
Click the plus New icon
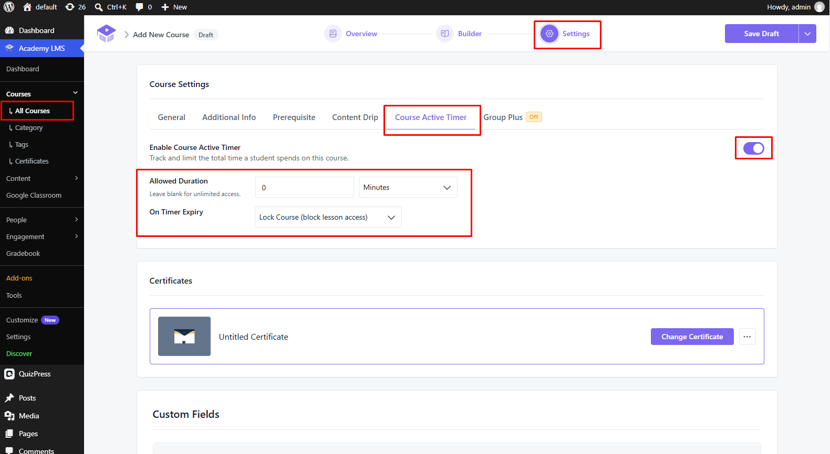[x=165, y=7]
